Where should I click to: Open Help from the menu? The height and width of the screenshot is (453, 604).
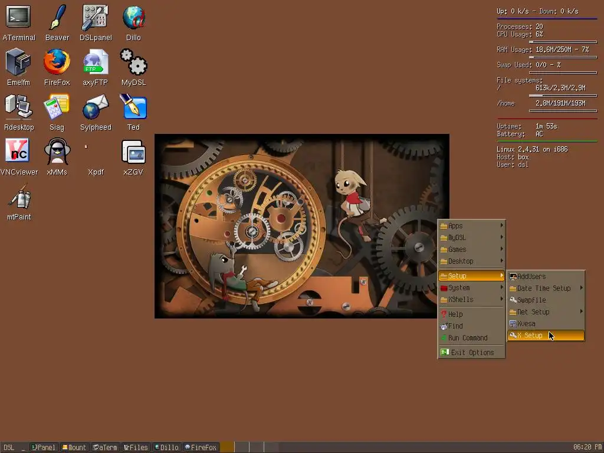[x=471, y=314]
